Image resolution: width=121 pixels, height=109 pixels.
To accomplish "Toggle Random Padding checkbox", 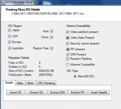I will [67, 59].
